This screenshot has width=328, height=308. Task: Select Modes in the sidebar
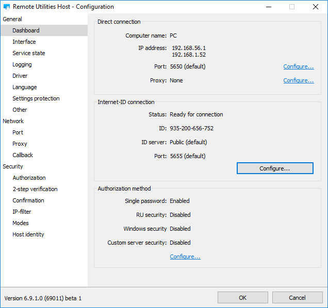pyautogui.click(x=21, y=223)
